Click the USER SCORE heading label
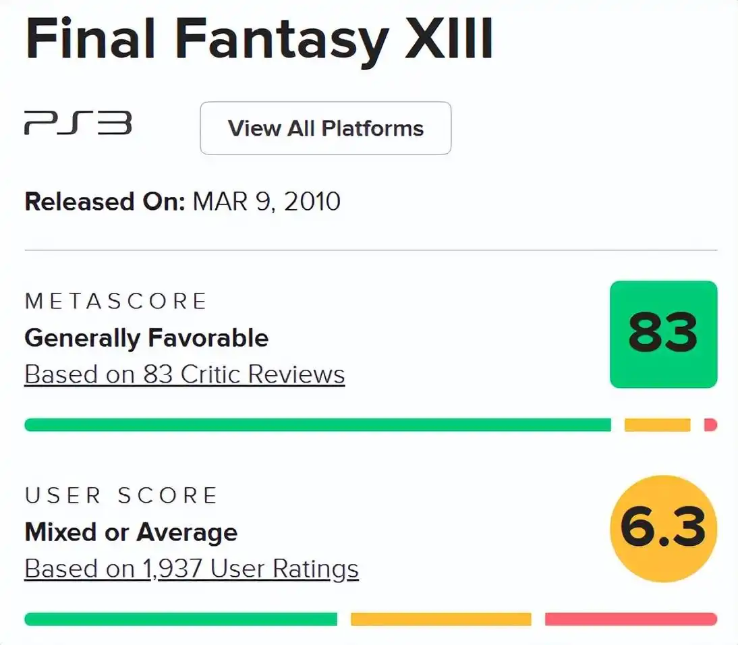The image size is (738, 645). [121, 496]
